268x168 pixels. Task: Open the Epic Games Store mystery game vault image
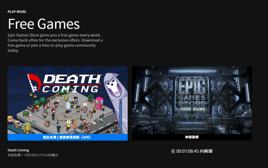(192, 100)
